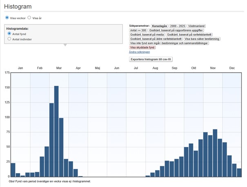
Task: Choose 'Antal fynd' as histogram data
Action: [x=9, y=33]
